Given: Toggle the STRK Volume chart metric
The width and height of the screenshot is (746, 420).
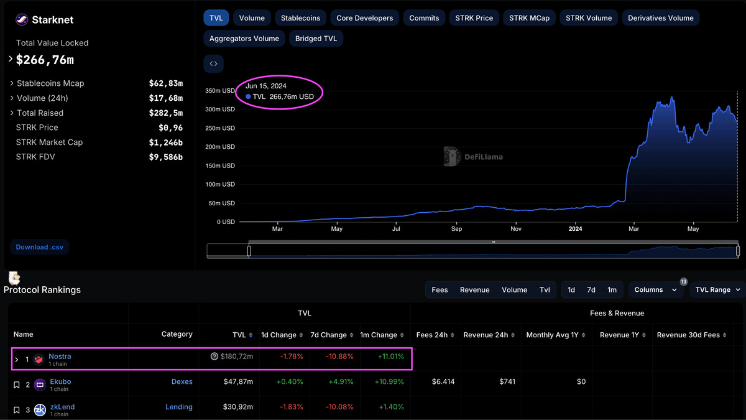Looking at the screenshot, I should pos(589,18).
